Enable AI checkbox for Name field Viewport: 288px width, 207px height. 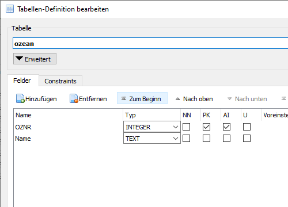click(226, 138)
